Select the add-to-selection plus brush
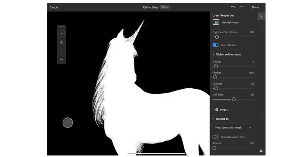The width and height of the screenshot is (302, 157). [x=62, y=42]
